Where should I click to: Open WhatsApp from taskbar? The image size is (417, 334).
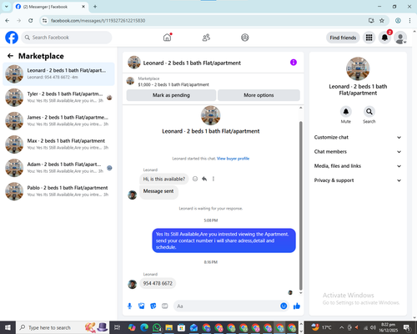[x=157, y=327]
